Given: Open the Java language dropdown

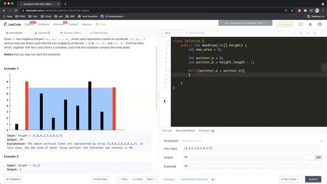Looking at the screenshot, I should tap(171, 33).
